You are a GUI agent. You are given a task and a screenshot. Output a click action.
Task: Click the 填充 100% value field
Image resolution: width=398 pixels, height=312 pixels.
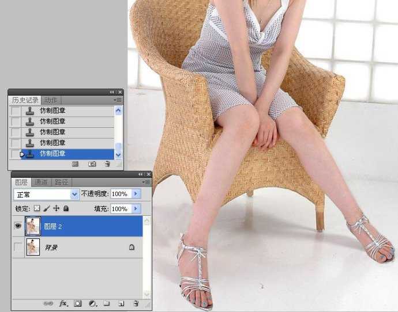[x=121, y=209]
